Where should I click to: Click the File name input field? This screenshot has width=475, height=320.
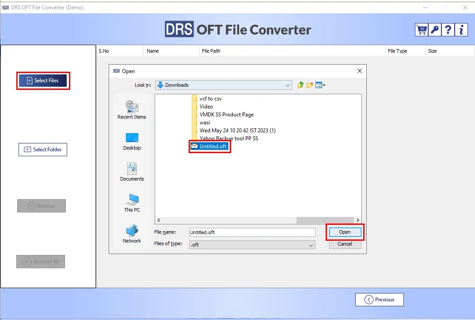point(252,232)
